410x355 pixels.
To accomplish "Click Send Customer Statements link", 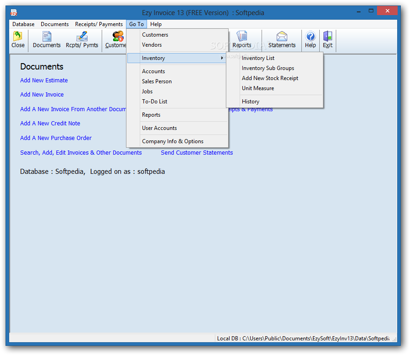I will (197, 152).
